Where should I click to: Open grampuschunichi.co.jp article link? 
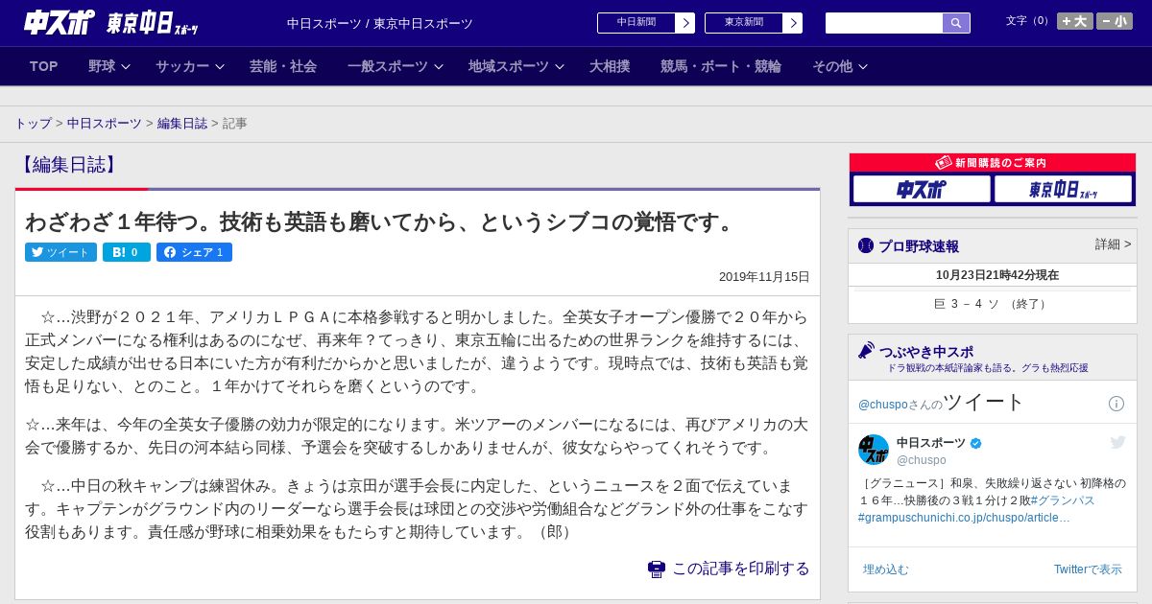click(x=964, y=518)
